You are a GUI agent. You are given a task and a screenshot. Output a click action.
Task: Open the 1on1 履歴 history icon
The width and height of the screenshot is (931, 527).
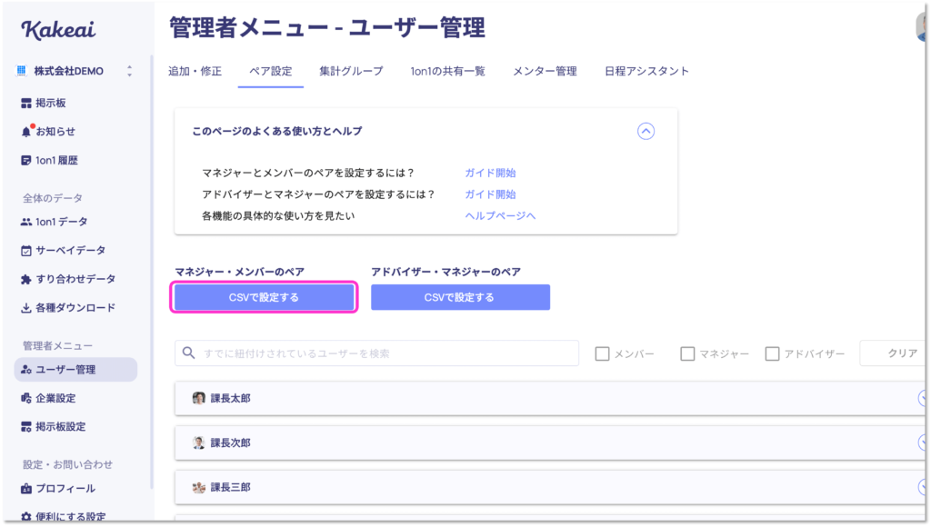[26, 160]
